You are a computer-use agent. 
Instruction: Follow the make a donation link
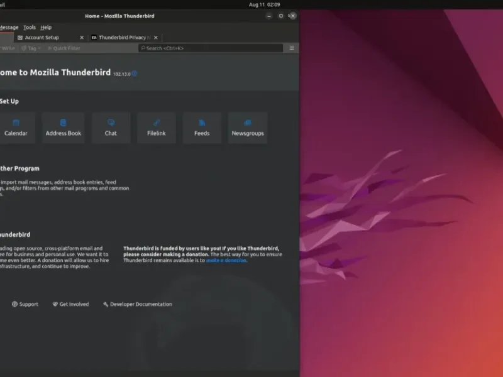click(226, 260)
